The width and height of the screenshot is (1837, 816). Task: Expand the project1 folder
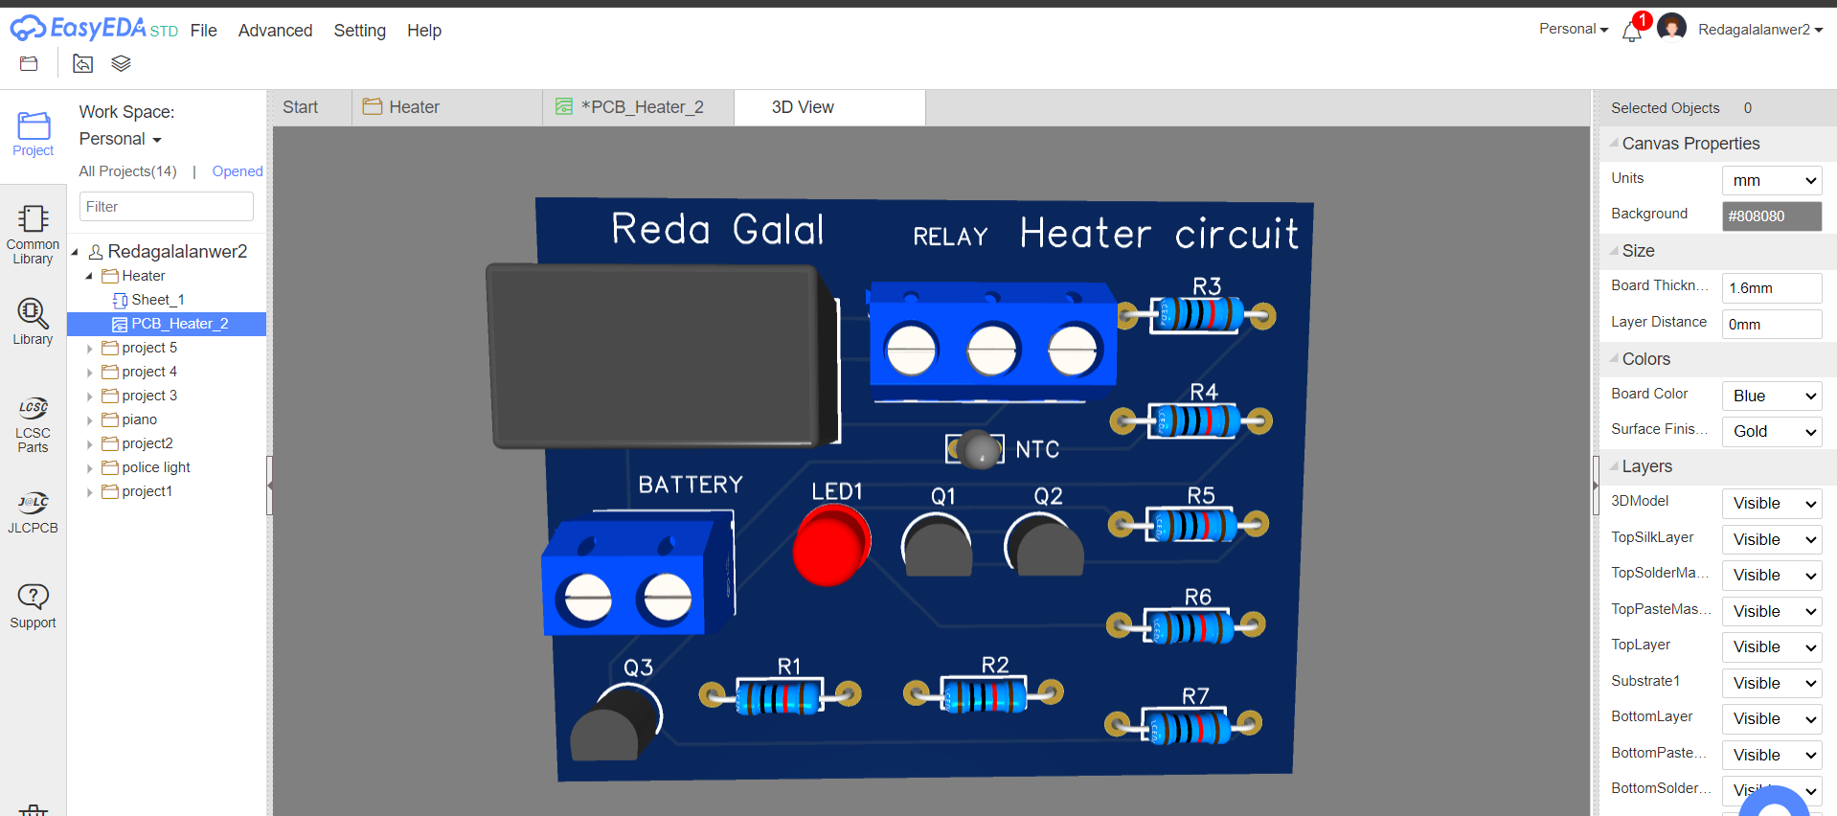[x=90, y=492]
